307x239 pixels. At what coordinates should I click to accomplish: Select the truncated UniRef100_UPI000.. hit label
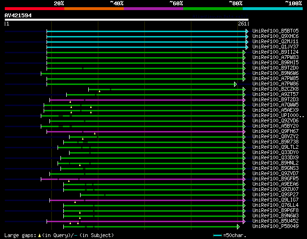coord(278,116)
